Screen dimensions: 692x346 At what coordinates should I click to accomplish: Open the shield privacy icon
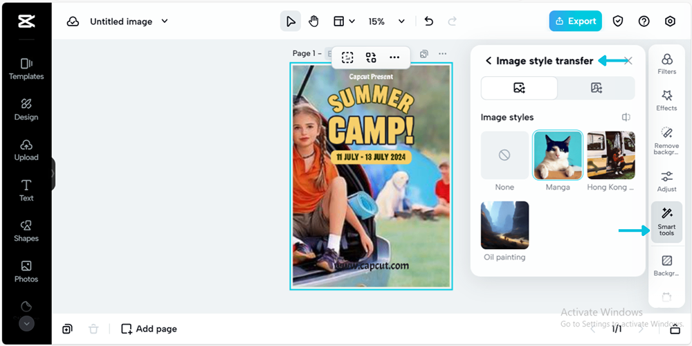point(618,21)
